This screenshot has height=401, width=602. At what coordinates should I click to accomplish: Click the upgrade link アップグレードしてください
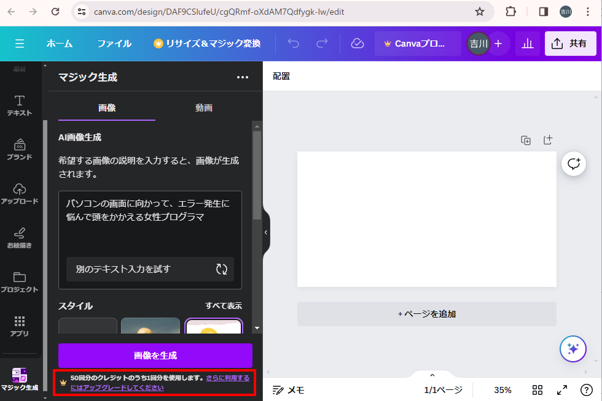(117, 388)
